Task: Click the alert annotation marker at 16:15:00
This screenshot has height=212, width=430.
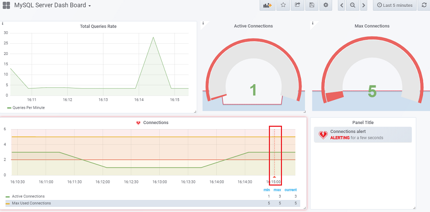Action: pos(275,176)
